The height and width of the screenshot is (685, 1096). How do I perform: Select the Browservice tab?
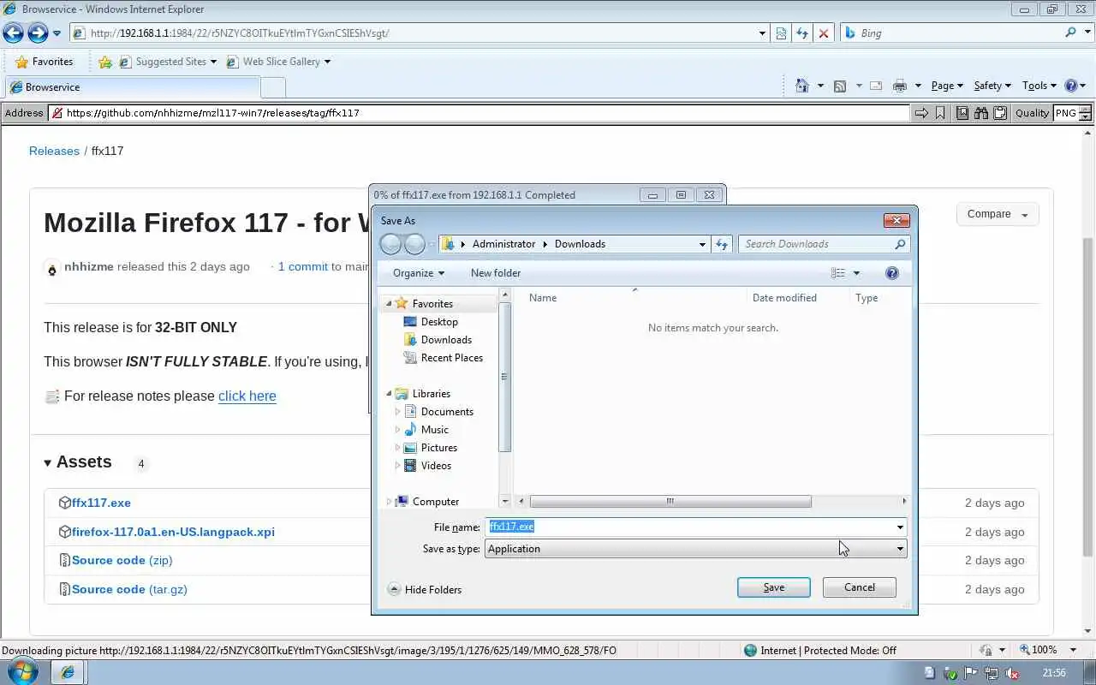(x=132, y=87)
